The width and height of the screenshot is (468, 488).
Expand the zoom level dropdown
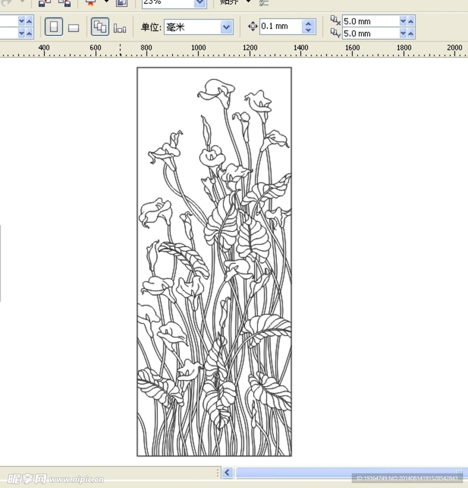coord(200,3)
